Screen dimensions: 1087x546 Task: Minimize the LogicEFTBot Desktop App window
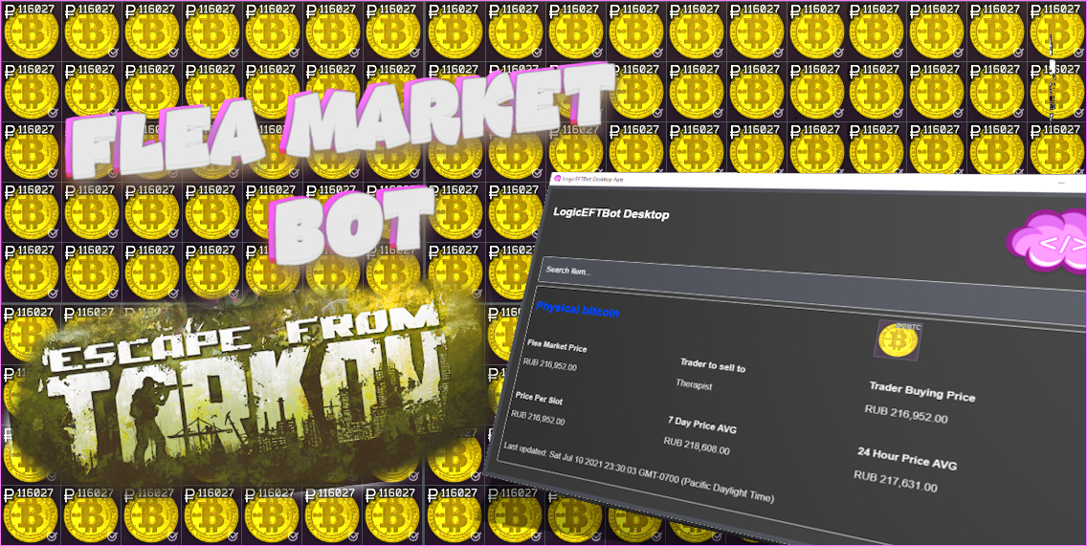point(1060,182)
